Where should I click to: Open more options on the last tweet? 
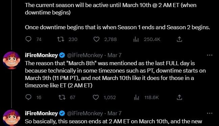pos(210,113)
